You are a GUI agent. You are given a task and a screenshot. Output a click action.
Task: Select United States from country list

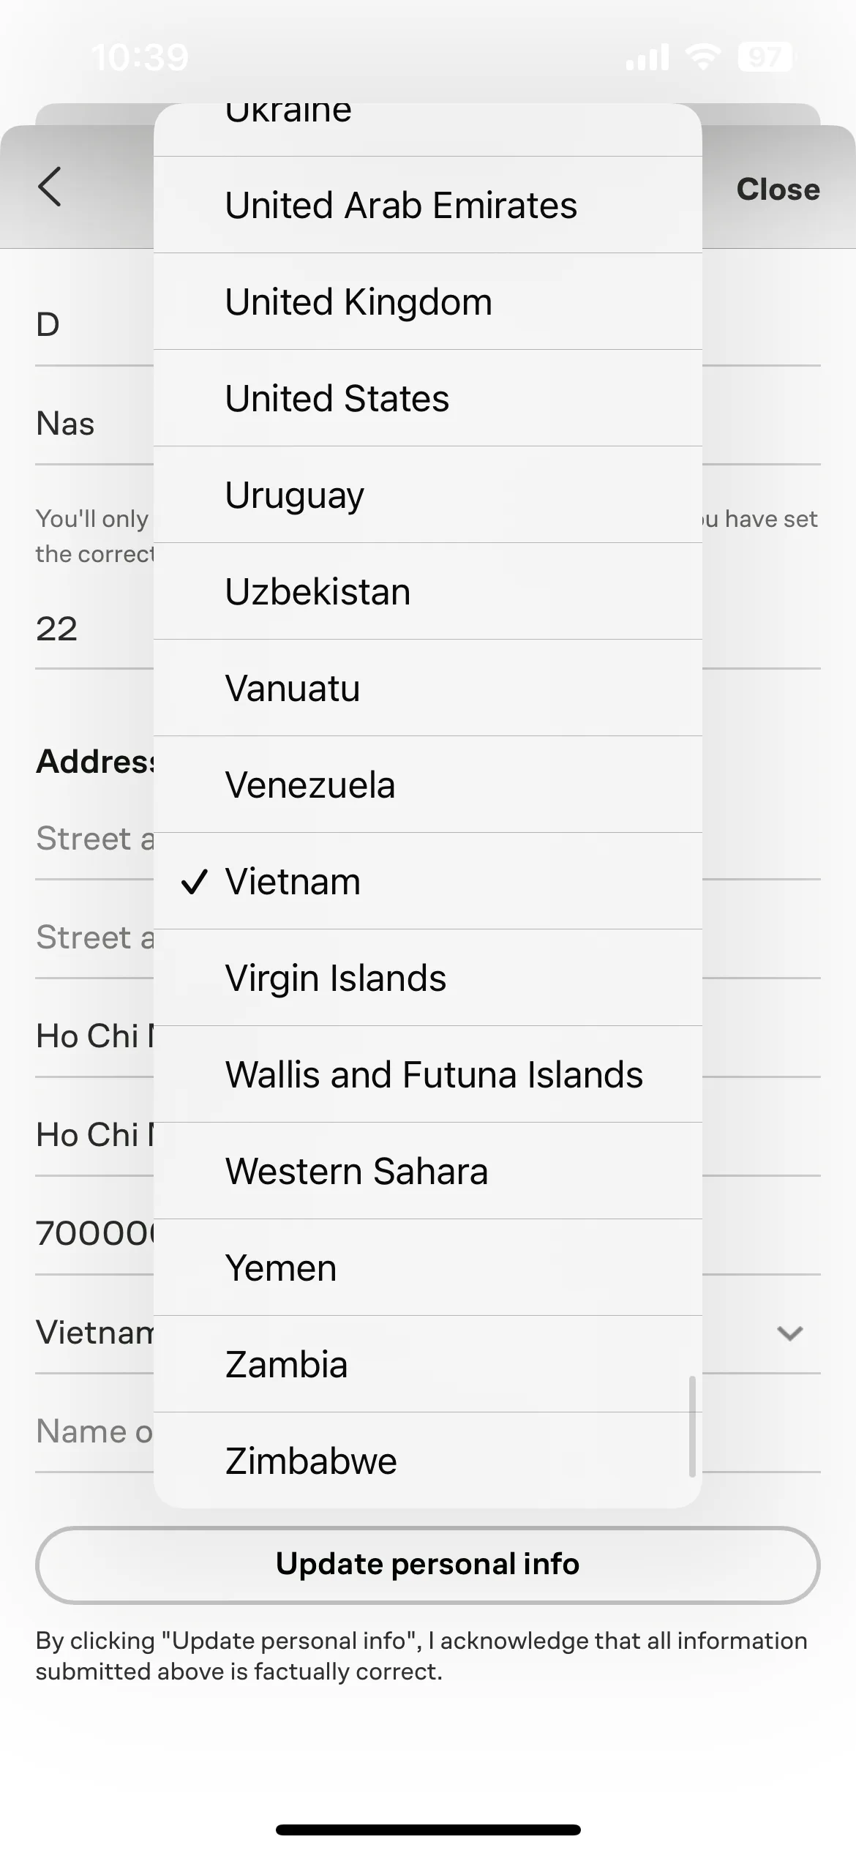pyautogui.click(x=428, y=398)
